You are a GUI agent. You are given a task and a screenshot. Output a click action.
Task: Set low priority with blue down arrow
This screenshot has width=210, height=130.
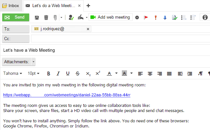pyautogui.click(x=165, y=18)
